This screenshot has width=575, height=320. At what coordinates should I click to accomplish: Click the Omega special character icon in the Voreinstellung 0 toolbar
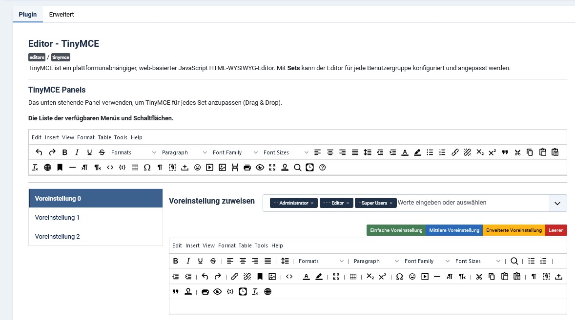[399, 277]
